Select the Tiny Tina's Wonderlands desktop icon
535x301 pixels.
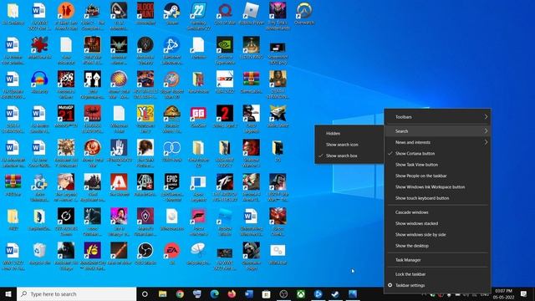(x=278, y=16)
